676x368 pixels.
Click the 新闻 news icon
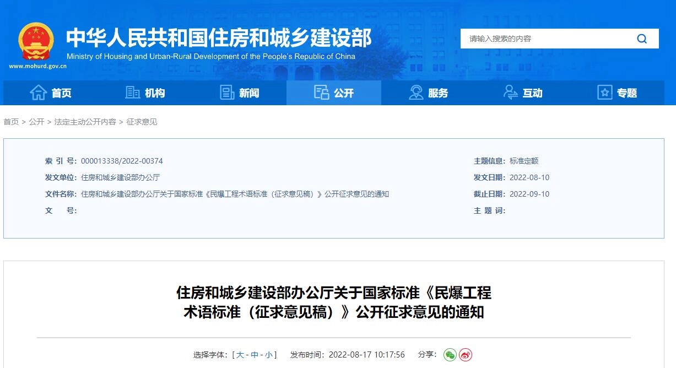point(227,93)
